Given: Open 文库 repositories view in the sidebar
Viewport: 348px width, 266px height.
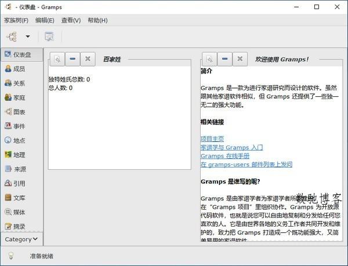Looking at the screenshot, I should point(21,198).
